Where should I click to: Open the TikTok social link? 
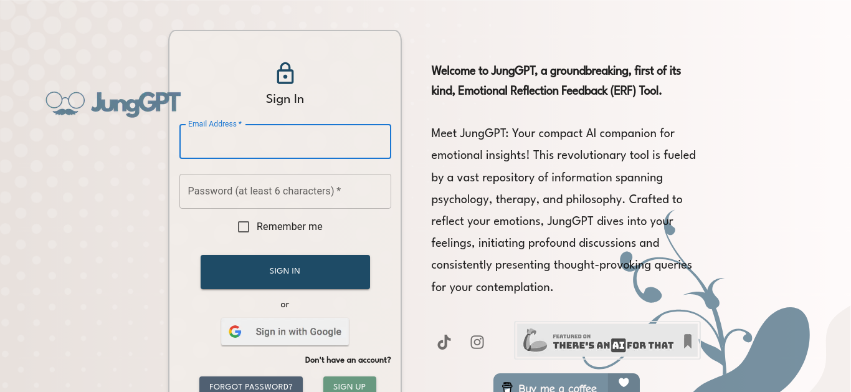coord(444,342)
